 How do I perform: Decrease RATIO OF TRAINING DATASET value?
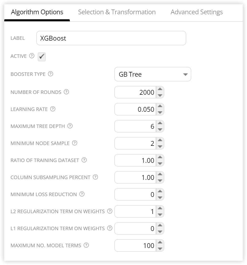[160, 163]
